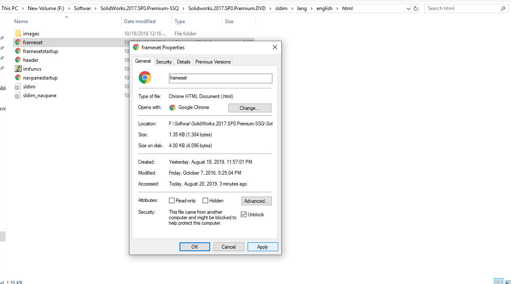Click the sldim_navpane file icon
Viewport: 512px width, 284px height.
click(x=18, y=96)
